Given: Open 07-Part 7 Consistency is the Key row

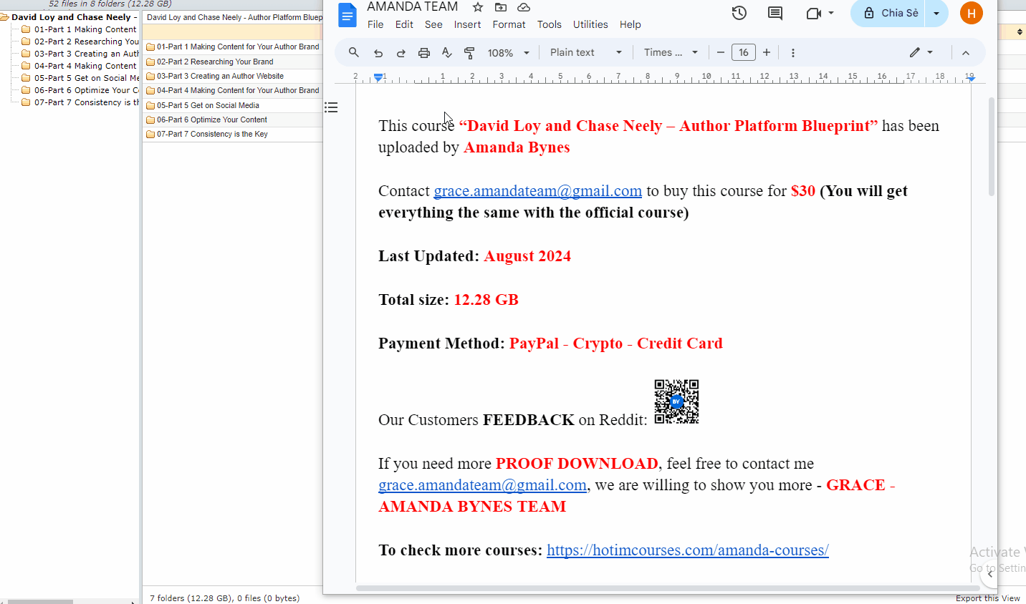Looking at the screenshot, I should (x=233, y=134).
